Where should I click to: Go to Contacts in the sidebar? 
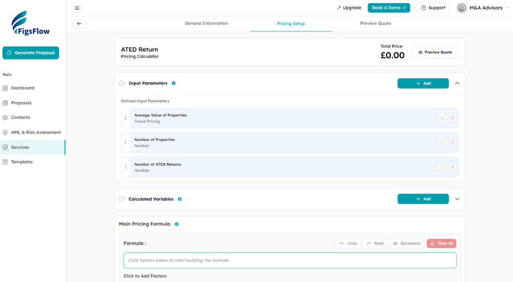33,117
